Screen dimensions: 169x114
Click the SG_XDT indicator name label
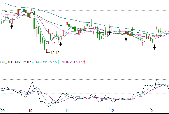click(x=7, y=62)
